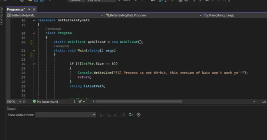Image resolution: width=267 pixels, height=140 pixels.
Task: Click the green No issues found checkmark
Action: click(34, 101)
